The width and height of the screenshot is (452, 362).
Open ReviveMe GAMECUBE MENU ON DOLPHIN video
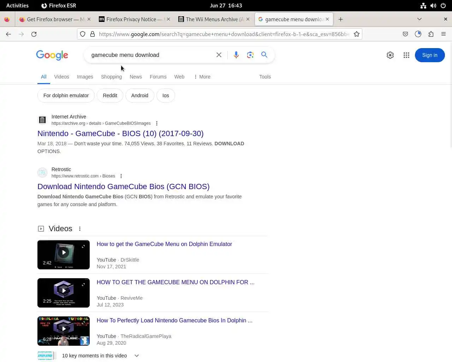[176, 282]
